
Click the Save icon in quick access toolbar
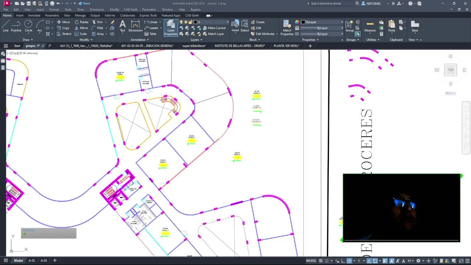(28, 3)
